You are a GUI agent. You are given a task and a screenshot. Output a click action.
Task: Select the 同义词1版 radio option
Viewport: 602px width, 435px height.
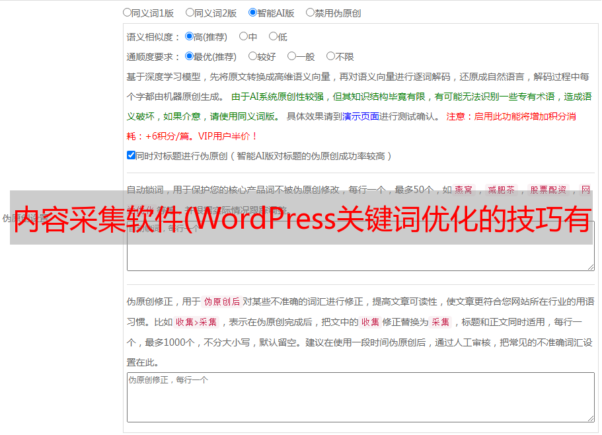click(127, 12)
